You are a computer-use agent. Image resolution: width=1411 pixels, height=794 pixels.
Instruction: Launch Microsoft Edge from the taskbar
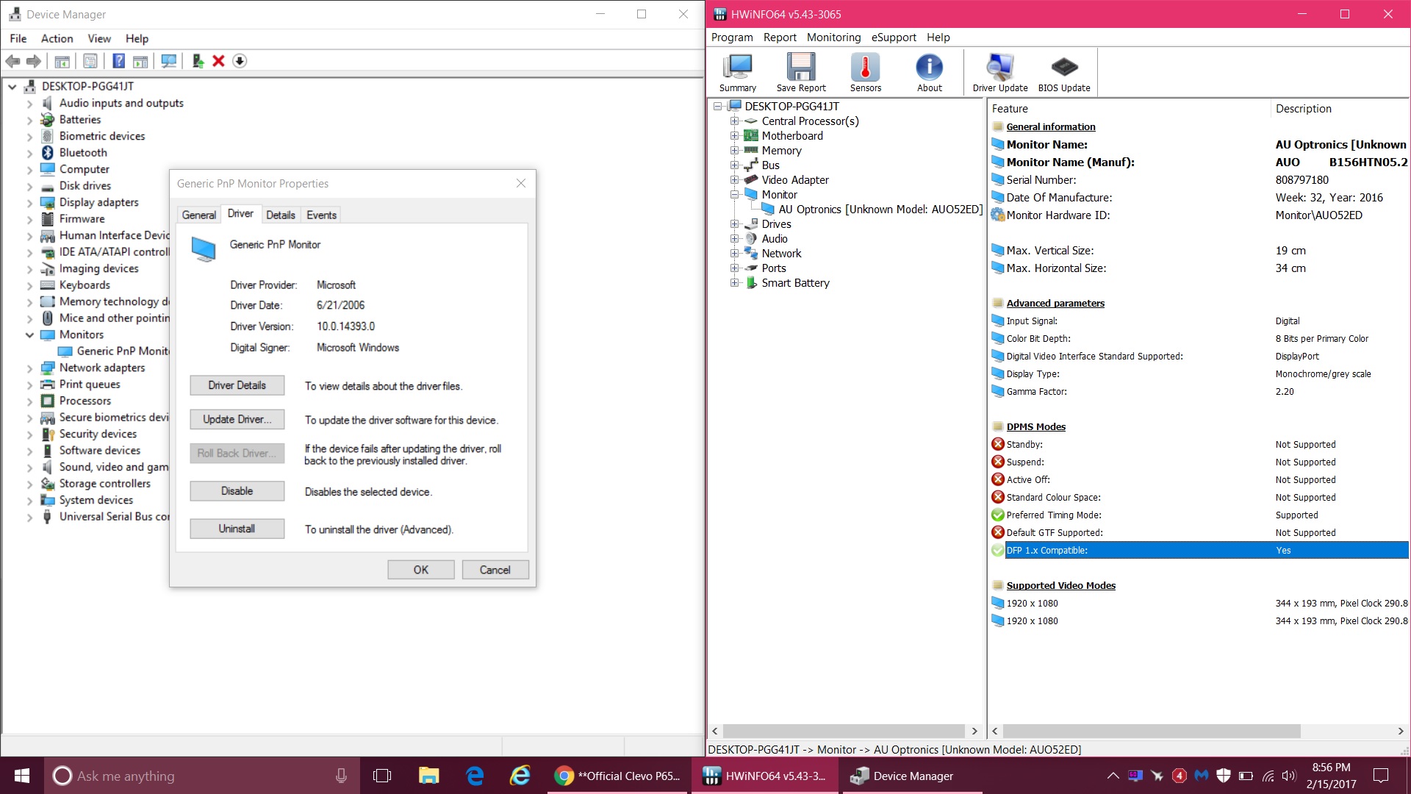click(x=475, y=776)
